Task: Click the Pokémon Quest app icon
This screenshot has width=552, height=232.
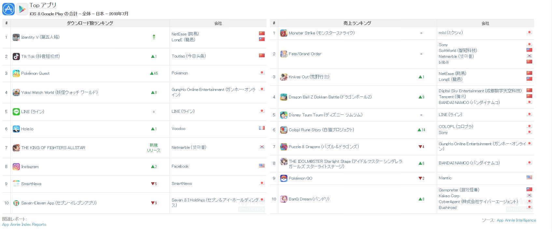Action: (16, 73)
